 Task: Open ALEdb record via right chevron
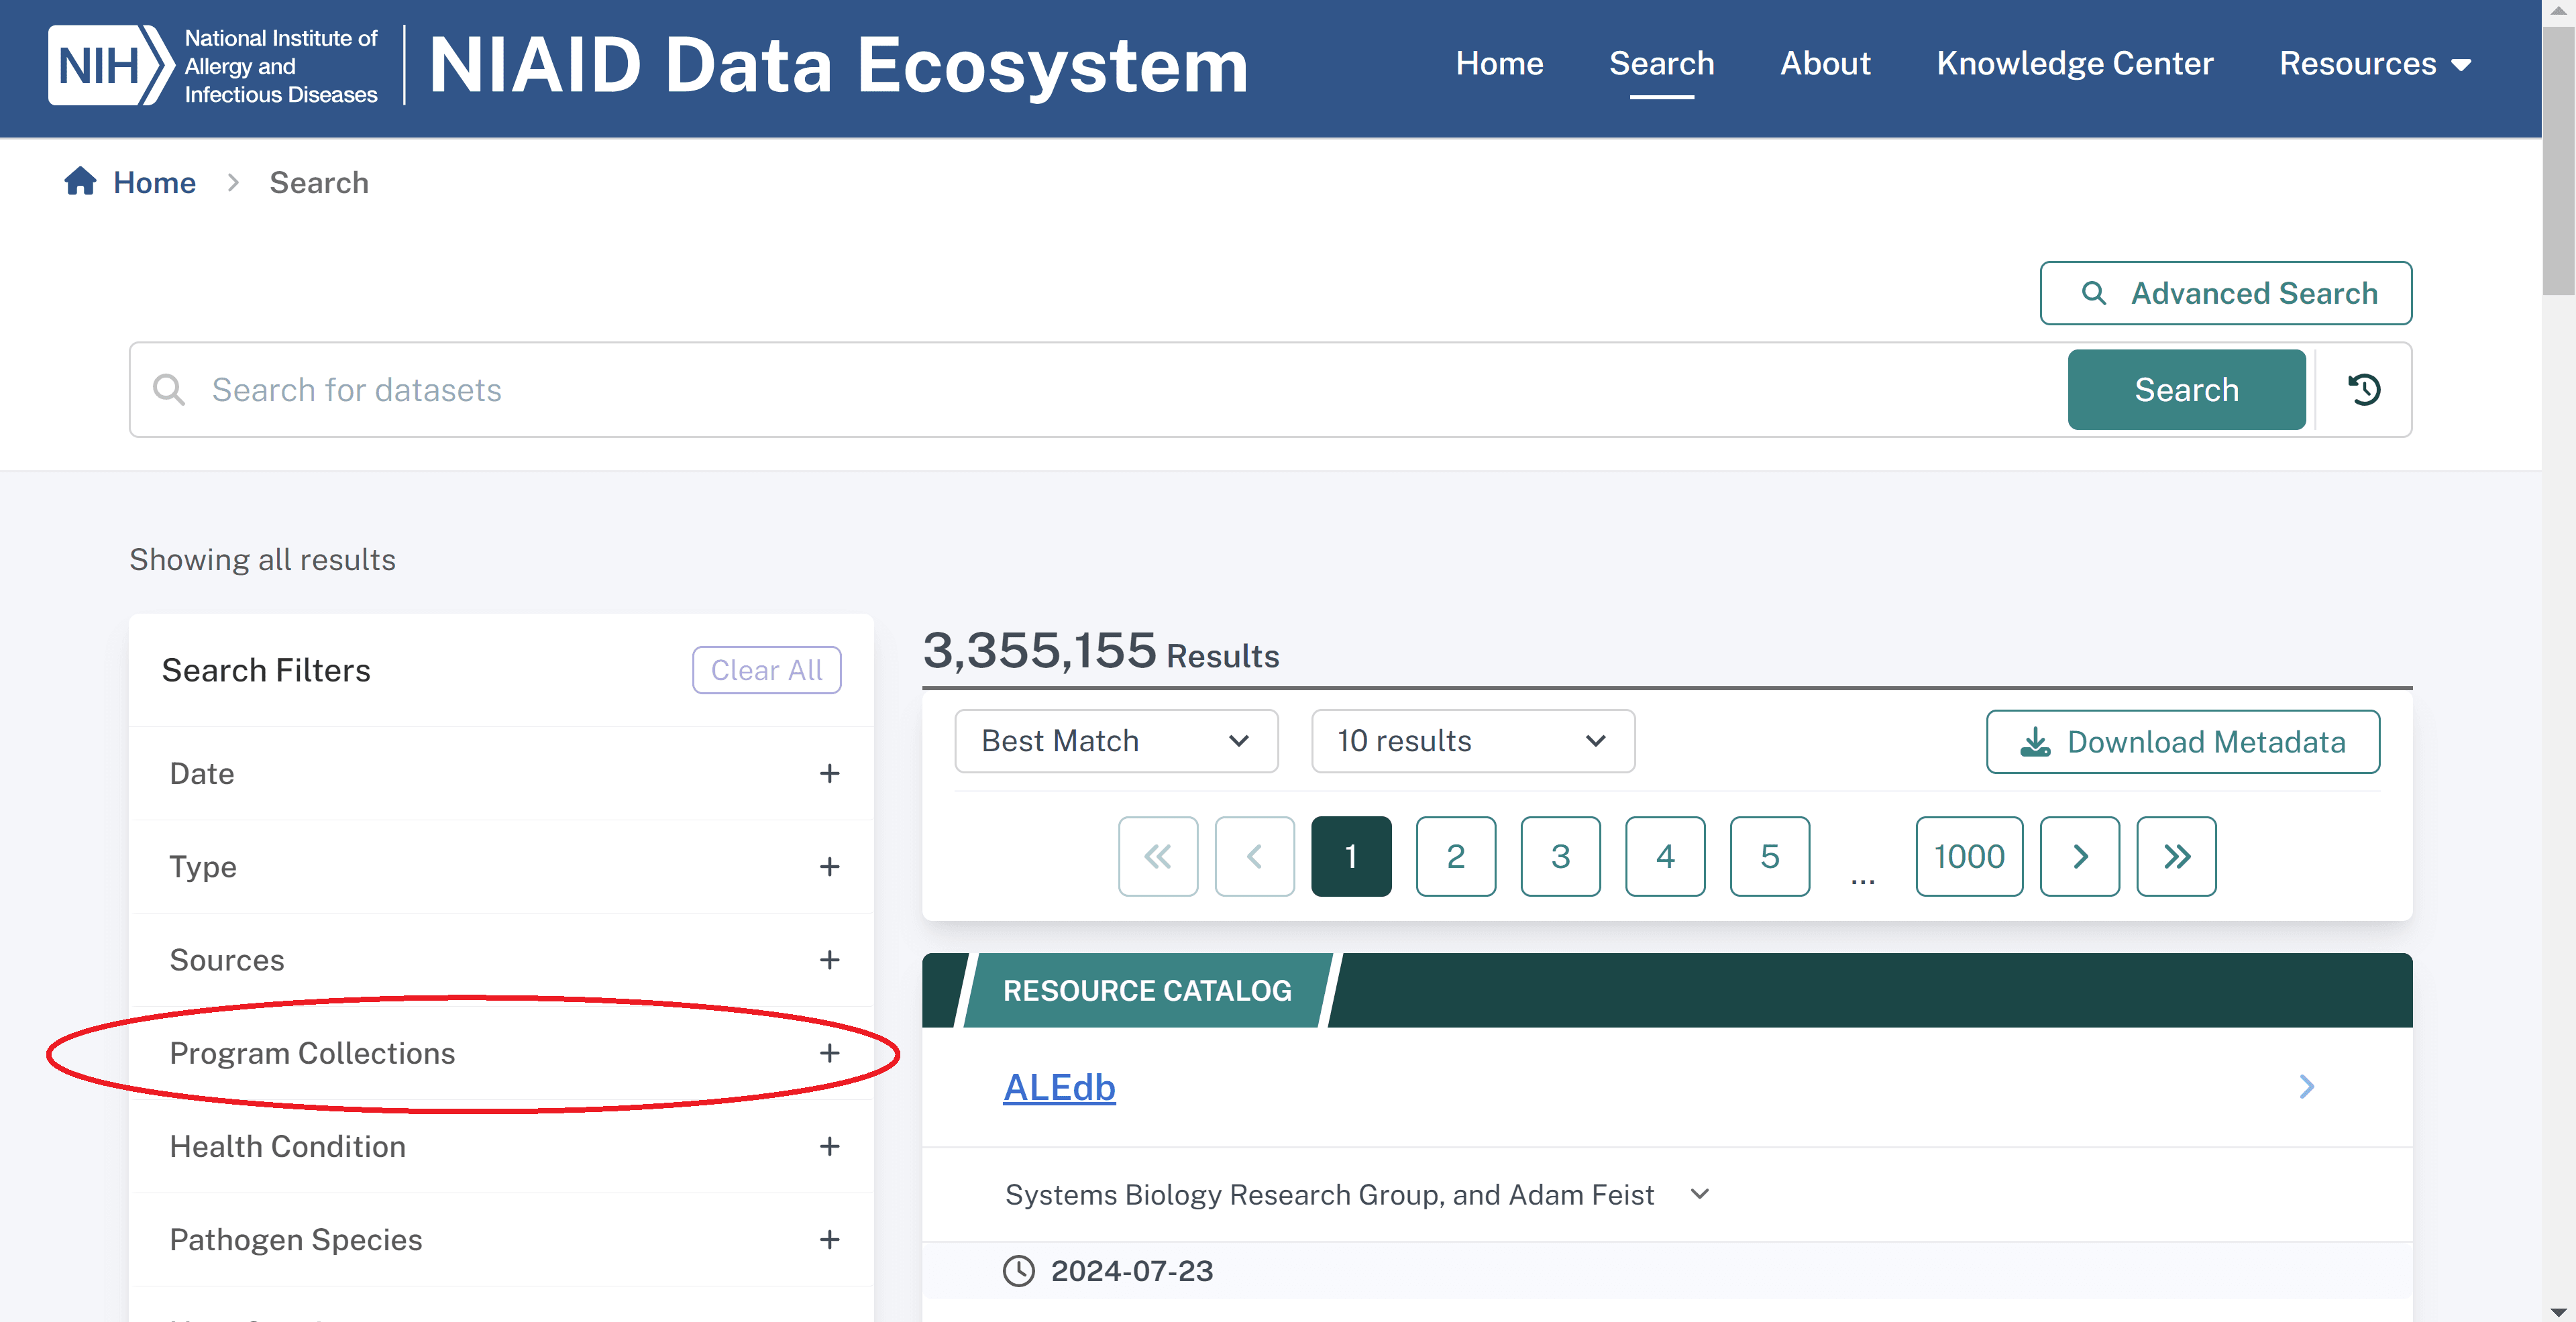pos(2306,1087)
